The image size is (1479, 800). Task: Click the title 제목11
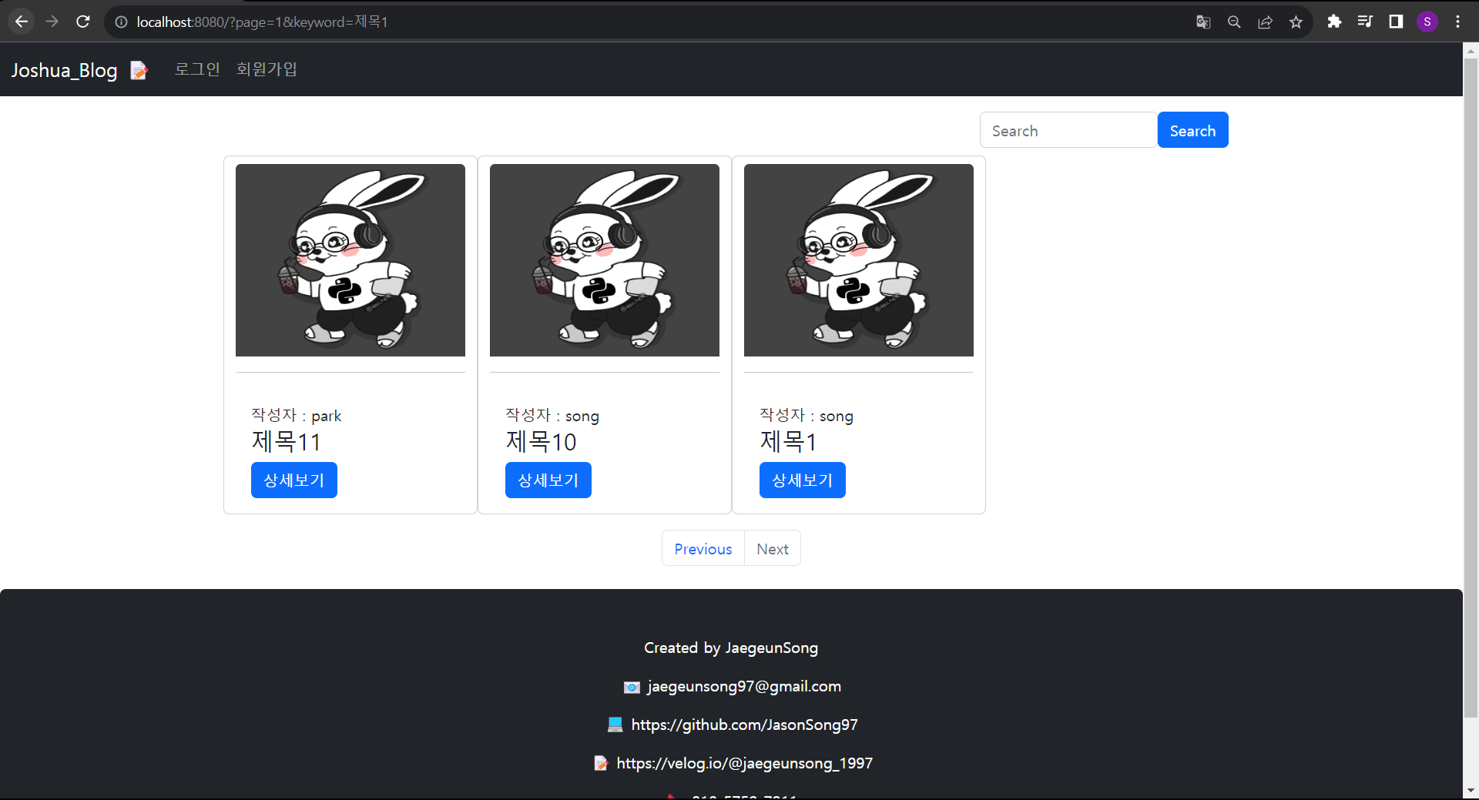pos(286,442)
